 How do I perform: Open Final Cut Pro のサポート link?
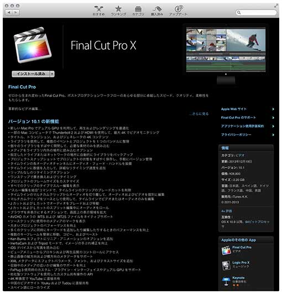point(238,118)
